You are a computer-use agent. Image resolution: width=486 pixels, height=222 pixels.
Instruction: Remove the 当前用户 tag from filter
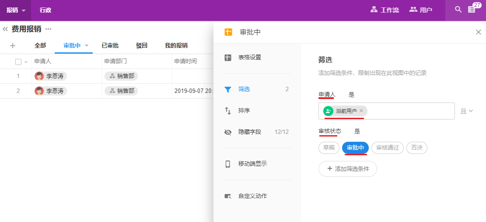(x=361, y=111)
